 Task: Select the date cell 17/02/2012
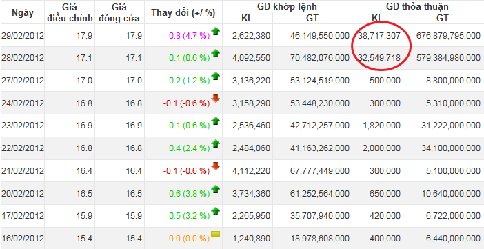(x=23, y=216)
